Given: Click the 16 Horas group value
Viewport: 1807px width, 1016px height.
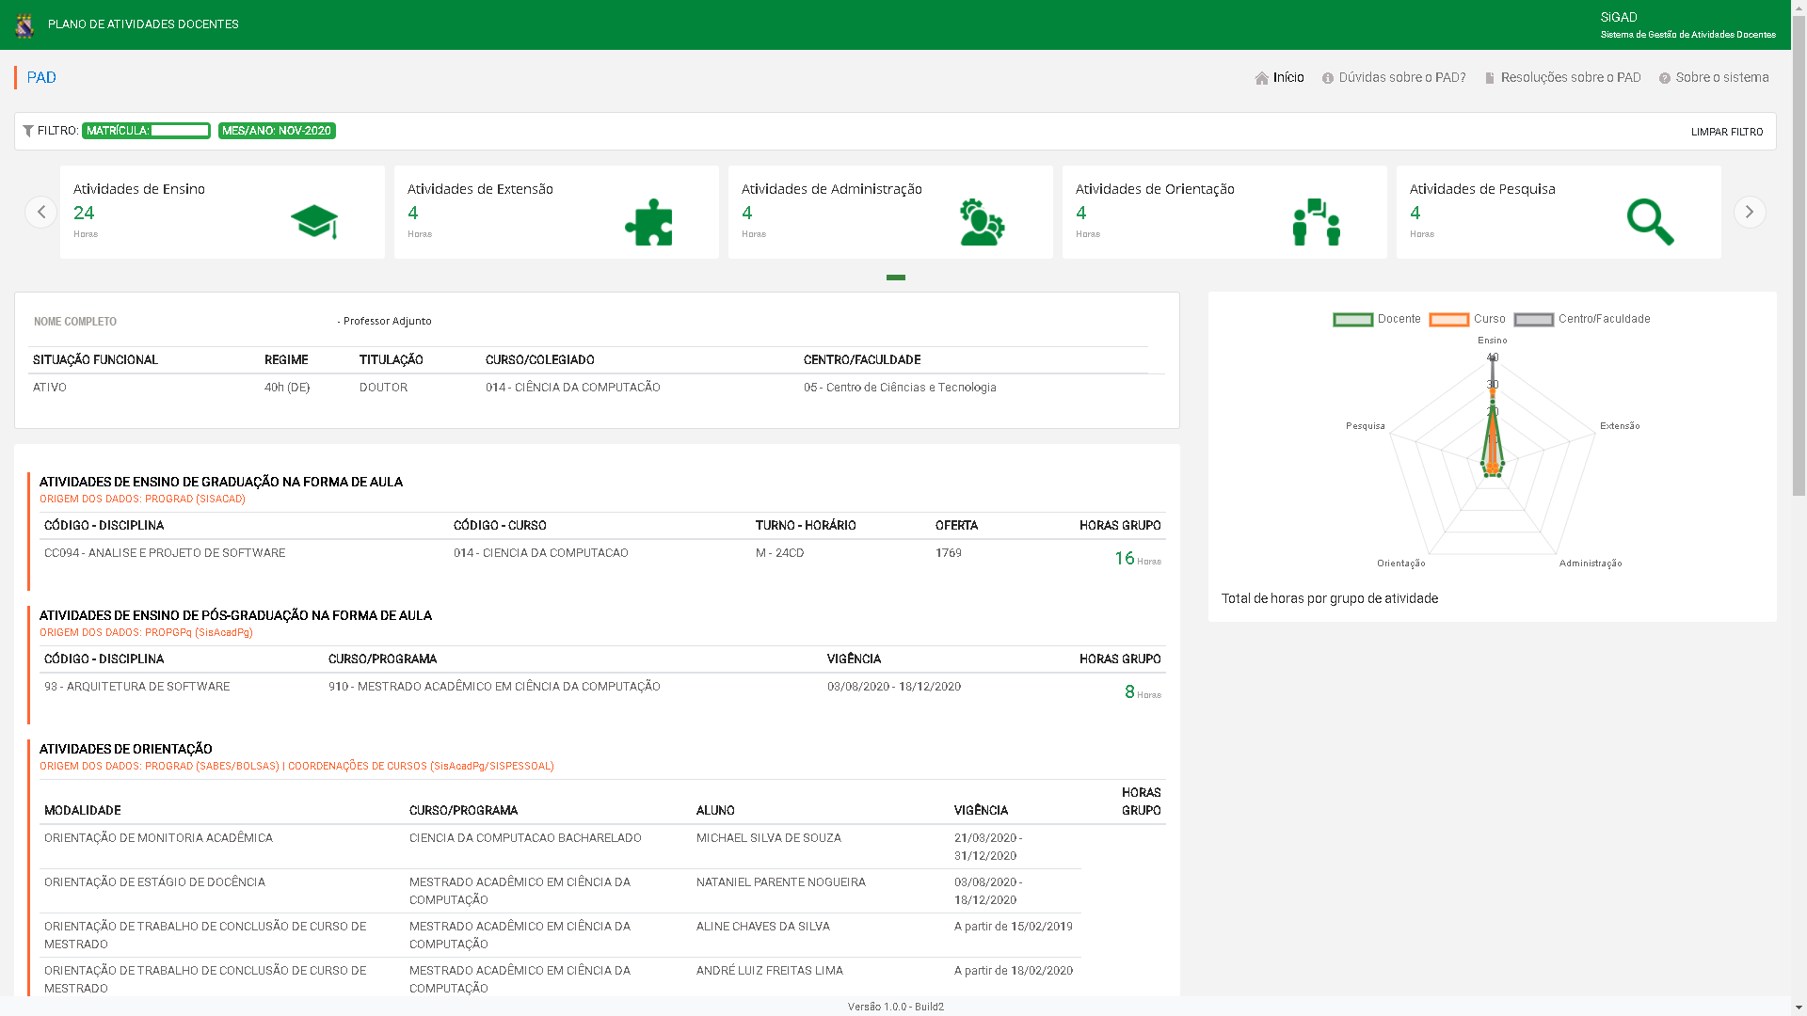Looking at the screenshot, I should tap(1137, 559).
